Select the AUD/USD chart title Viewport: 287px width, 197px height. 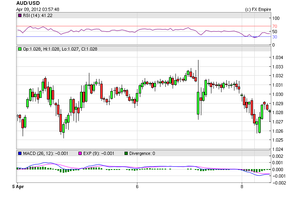[x=28, y=3]
